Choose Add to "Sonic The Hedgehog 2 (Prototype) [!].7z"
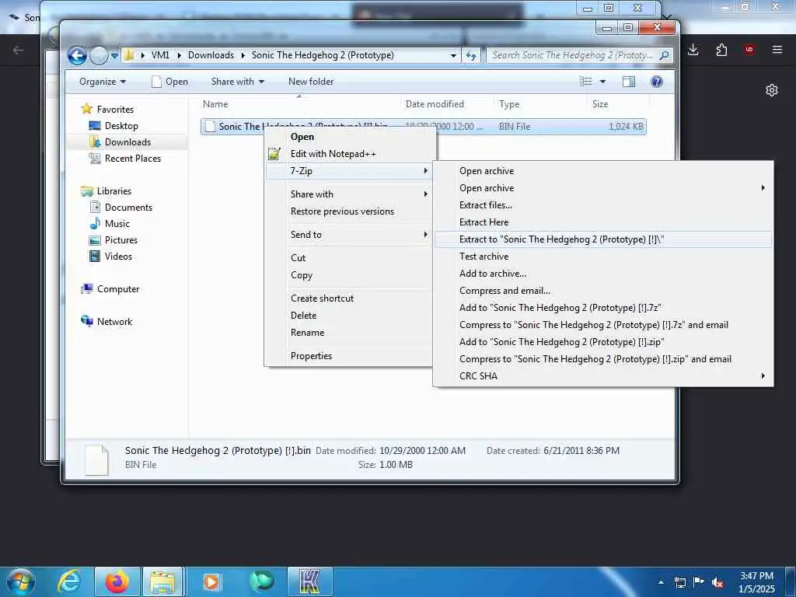 [603, 308]
